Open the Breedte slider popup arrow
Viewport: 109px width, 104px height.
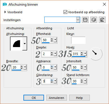tap(25, 67)
